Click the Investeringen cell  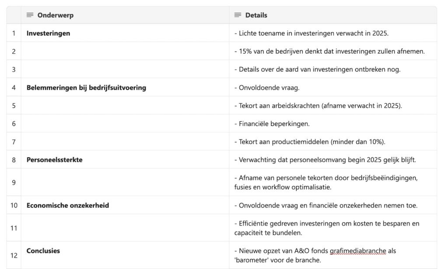click(x=125, y=33)
